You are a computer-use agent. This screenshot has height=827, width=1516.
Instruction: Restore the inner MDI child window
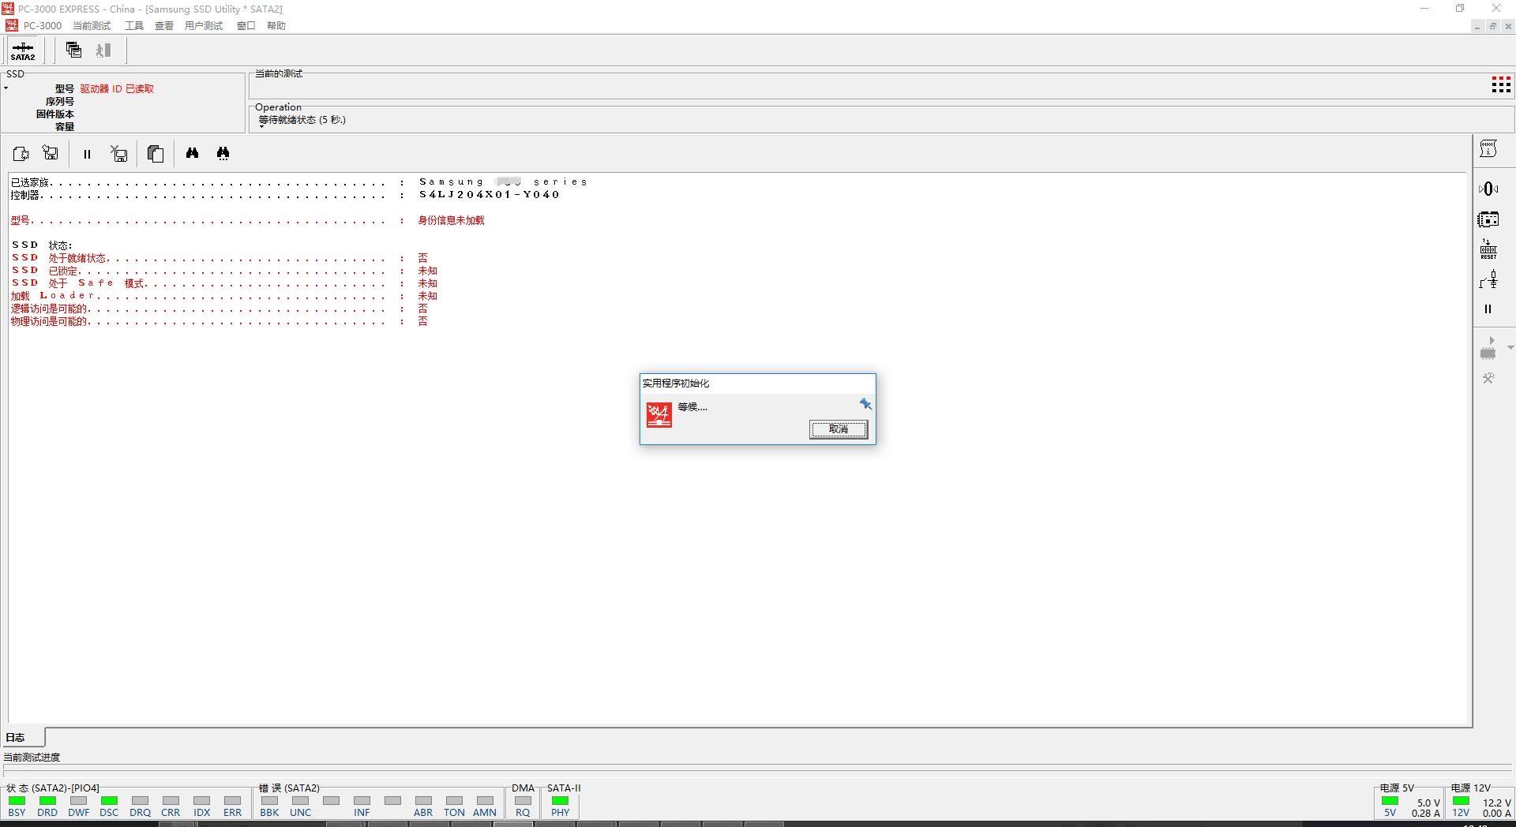tap(1492, 26)
